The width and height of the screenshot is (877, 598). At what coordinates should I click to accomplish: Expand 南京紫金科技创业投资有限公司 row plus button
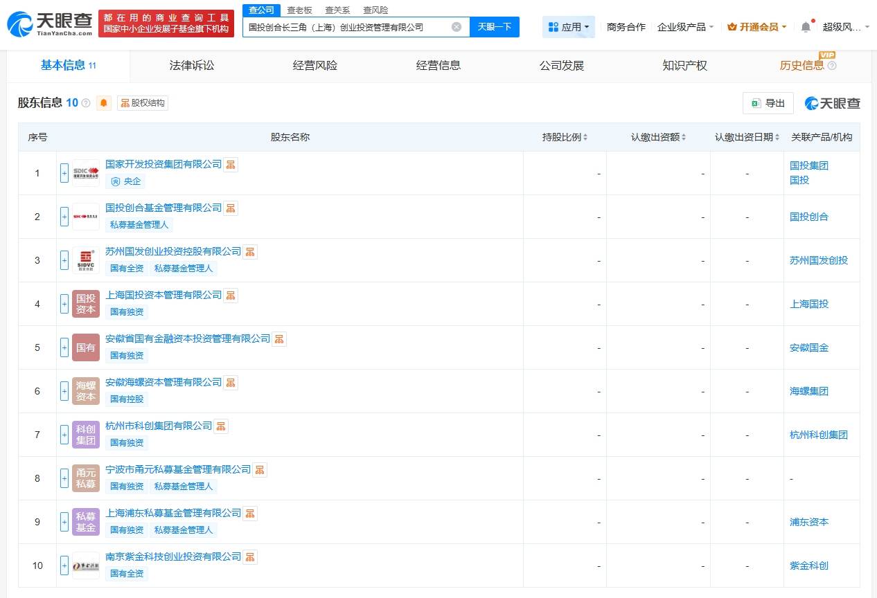tap(64, 565)
